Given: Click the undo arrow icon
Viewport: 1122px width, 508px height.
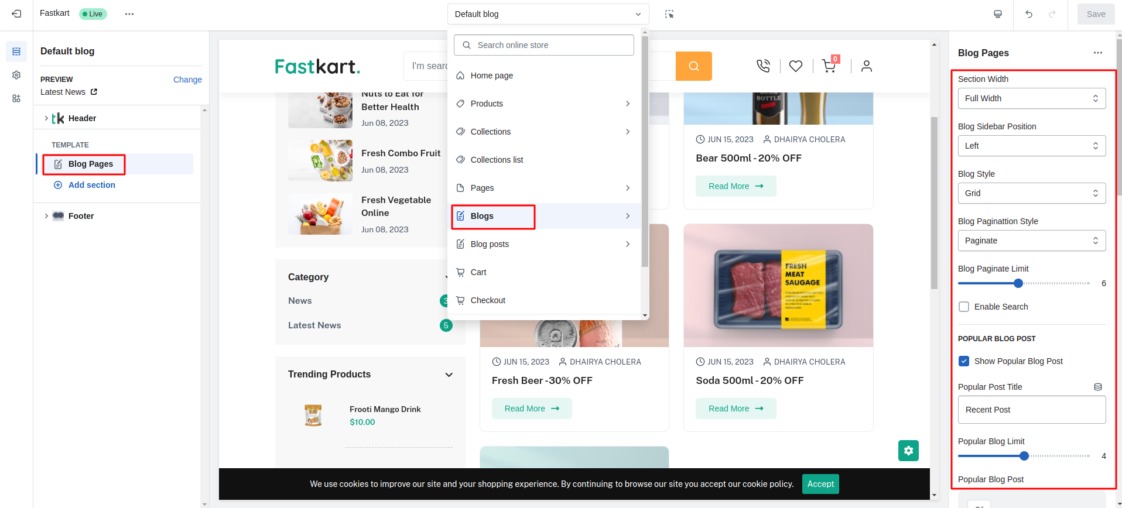Looking at the screenshot, I should (1029, 14).
